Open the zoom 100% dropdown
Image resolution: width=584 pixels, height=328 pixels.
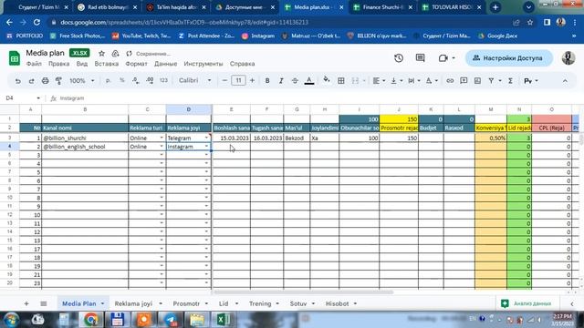(x=82, y=81)
